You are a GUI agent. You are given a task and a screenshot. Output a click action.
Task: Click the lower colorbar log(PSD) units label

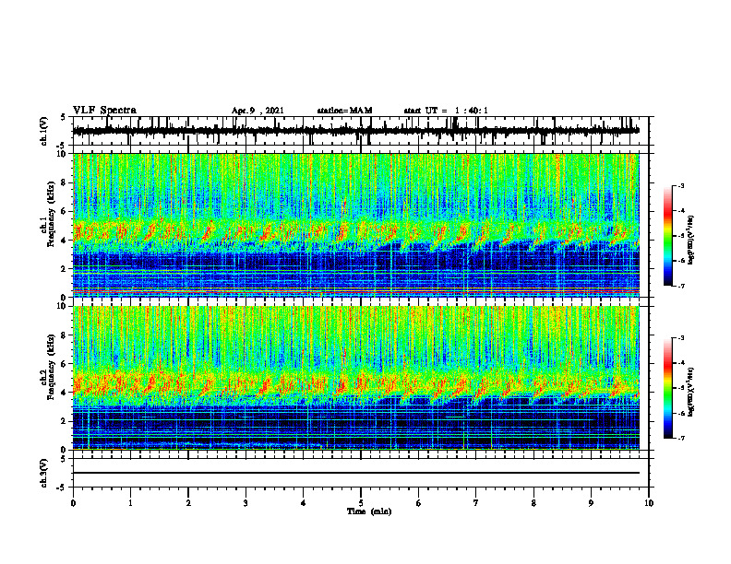click(x=692, y=392)
